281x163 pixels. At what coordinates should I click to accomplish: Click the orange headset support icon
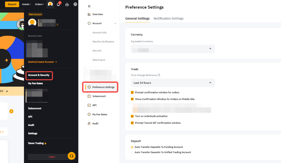click(x=71, y=156)
